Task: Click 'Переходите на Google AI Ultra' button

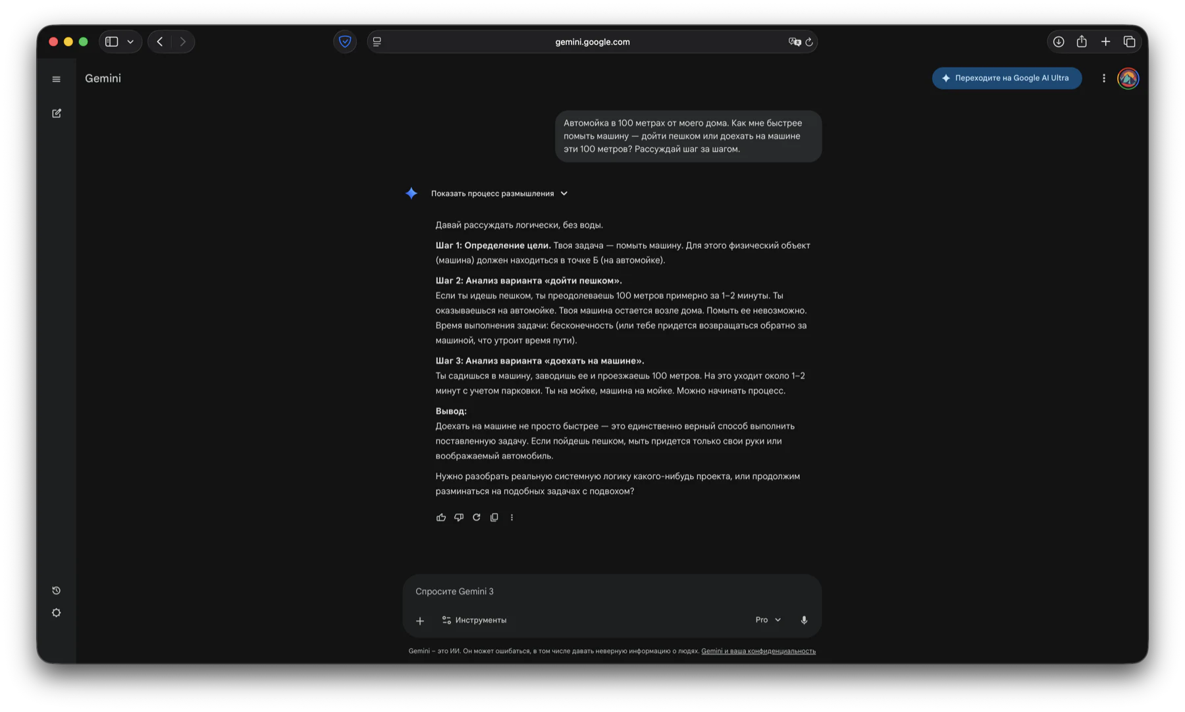Action: point(1007,78)
